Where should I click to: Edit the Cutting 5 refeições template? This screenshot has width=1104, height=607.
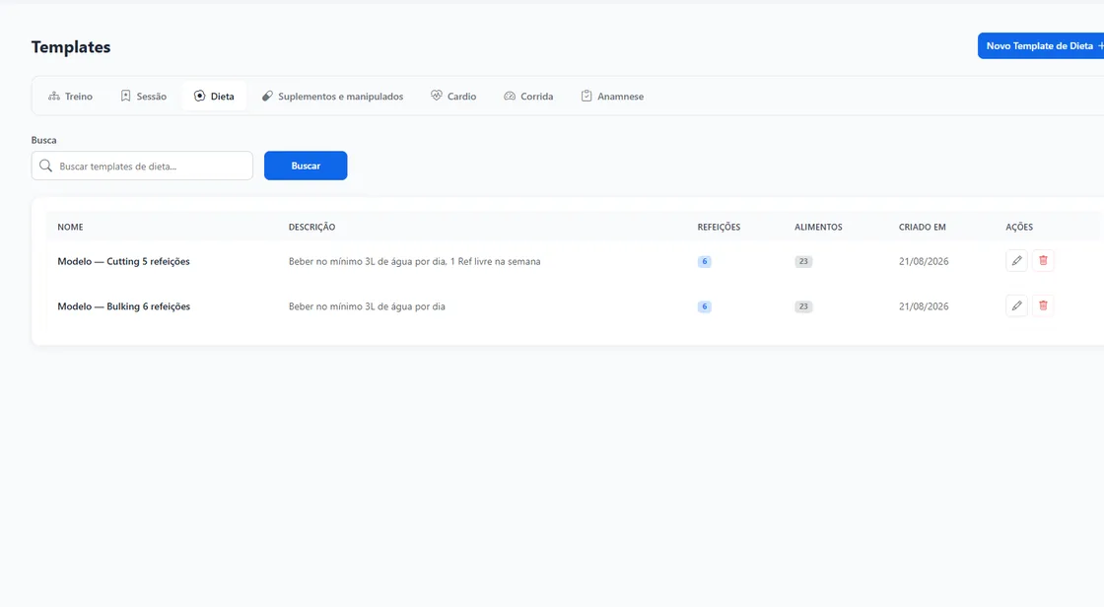coord(1016,260)
